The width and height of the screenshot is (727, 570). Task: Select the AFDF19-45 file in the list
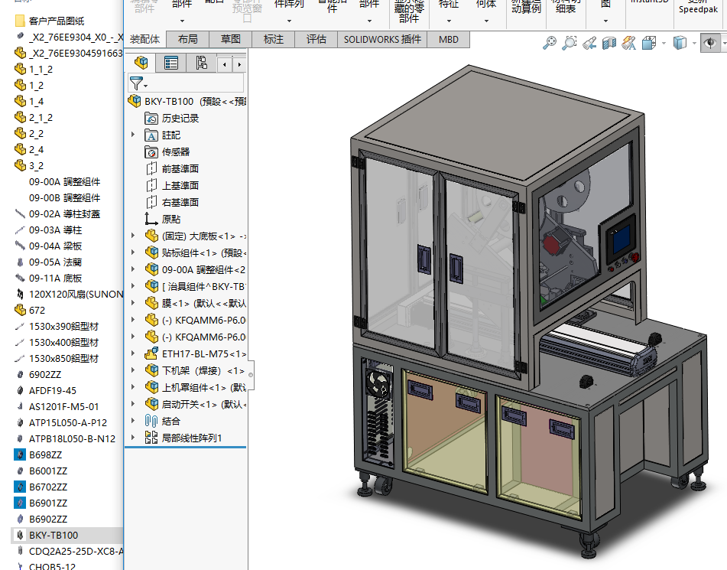point(53,390)
